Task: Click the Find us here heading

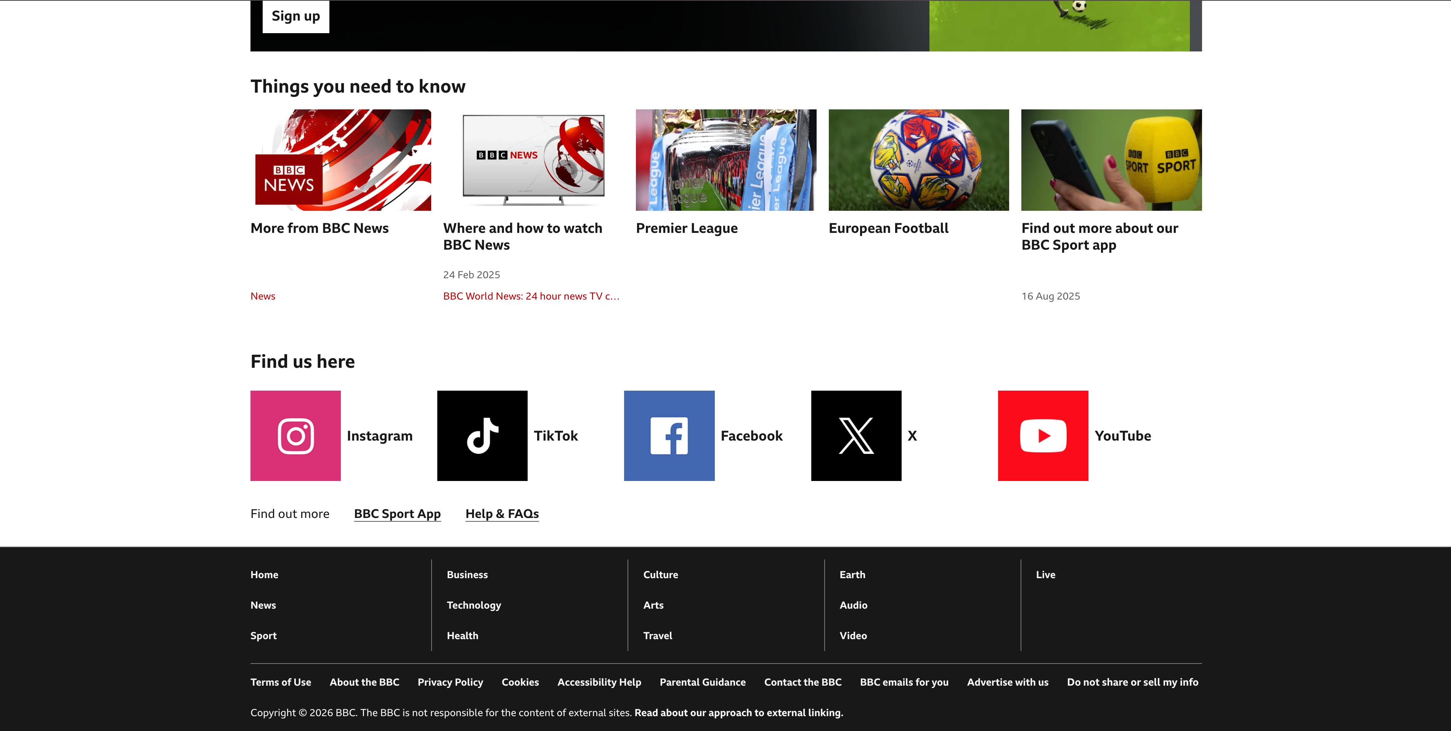Action: (302, 362)
